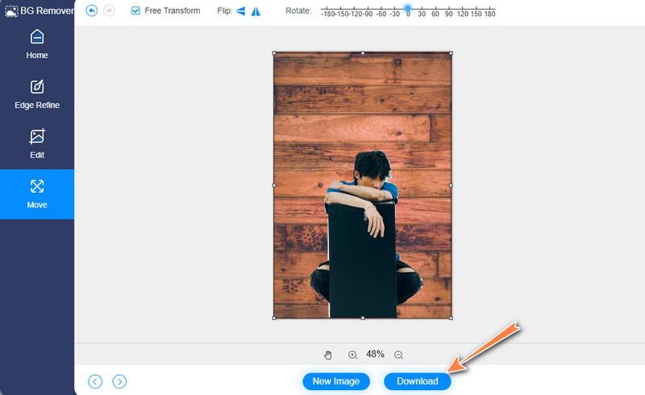Click the redo arrow icon
Viewport: 645px width, 395px height.
point(110,11)
